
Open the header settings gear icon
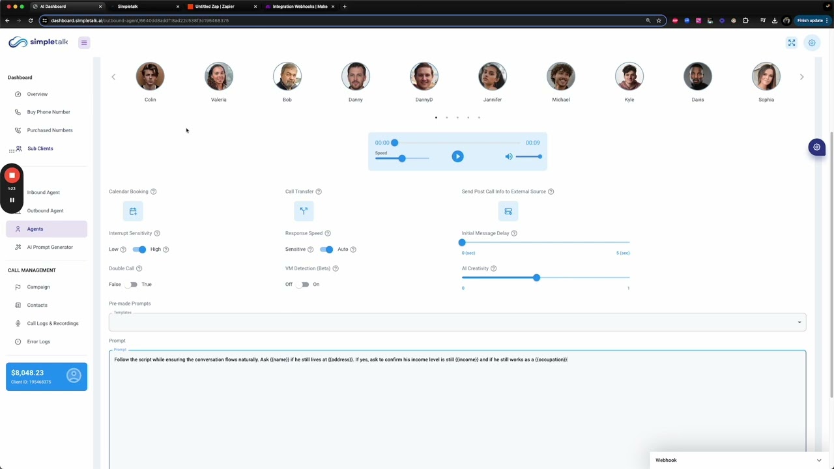click(x=812, y=43)
